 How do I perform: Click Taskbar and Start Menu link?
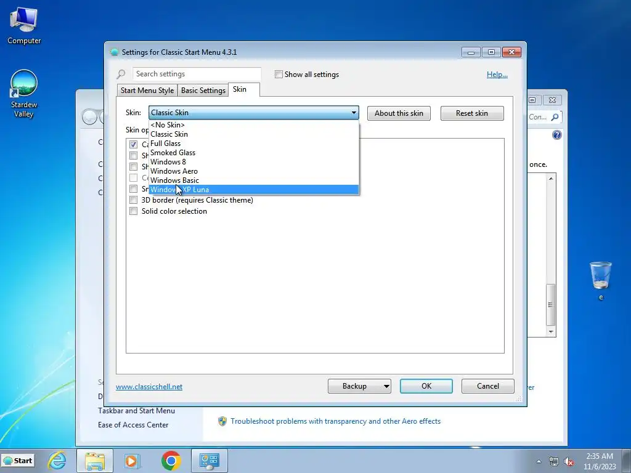pos(136,411)
